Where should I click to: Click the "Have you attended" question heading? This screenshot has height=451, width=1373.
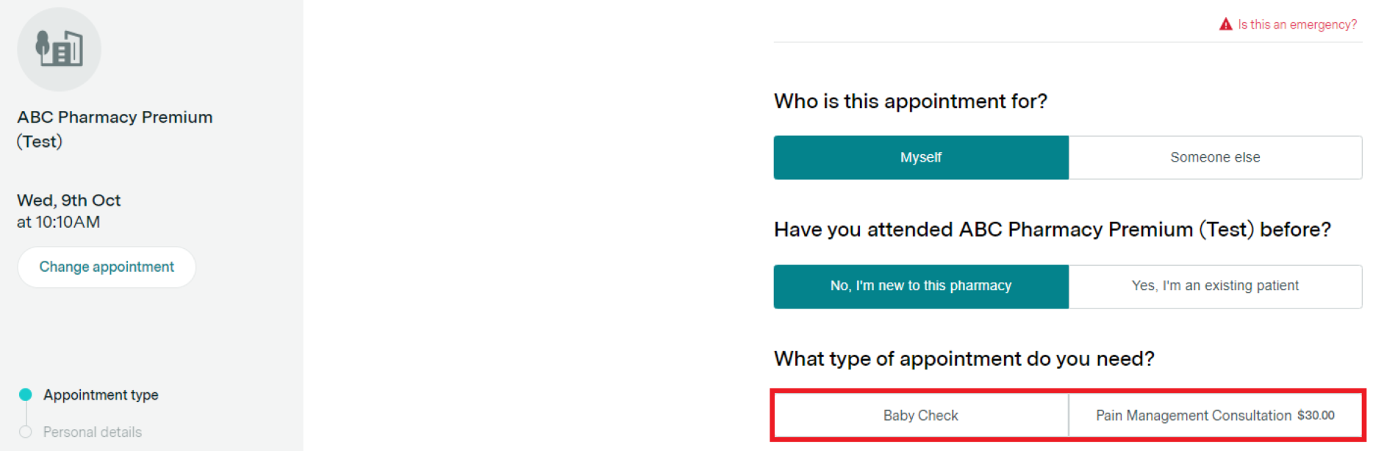coord(1052,230)
